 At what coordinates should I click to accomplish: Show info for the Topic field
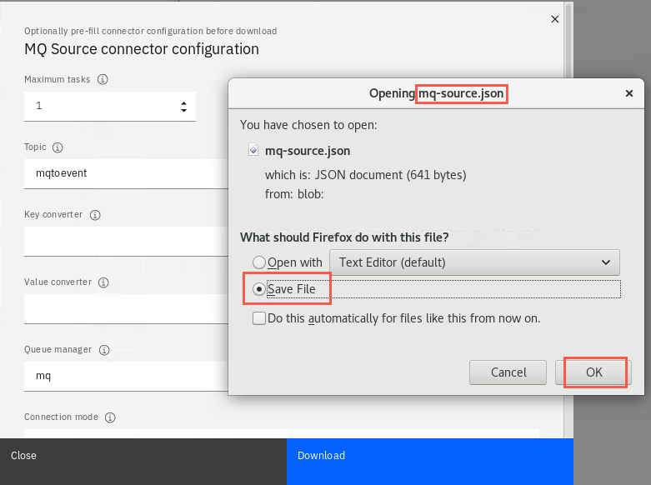58,147
